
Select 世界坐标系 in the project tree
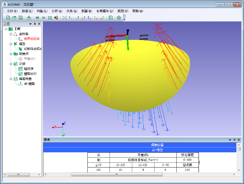point(32,39)
